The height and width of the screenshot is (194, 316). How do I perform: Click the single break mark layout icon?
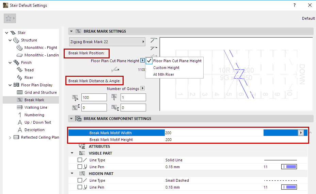(154, 40)
